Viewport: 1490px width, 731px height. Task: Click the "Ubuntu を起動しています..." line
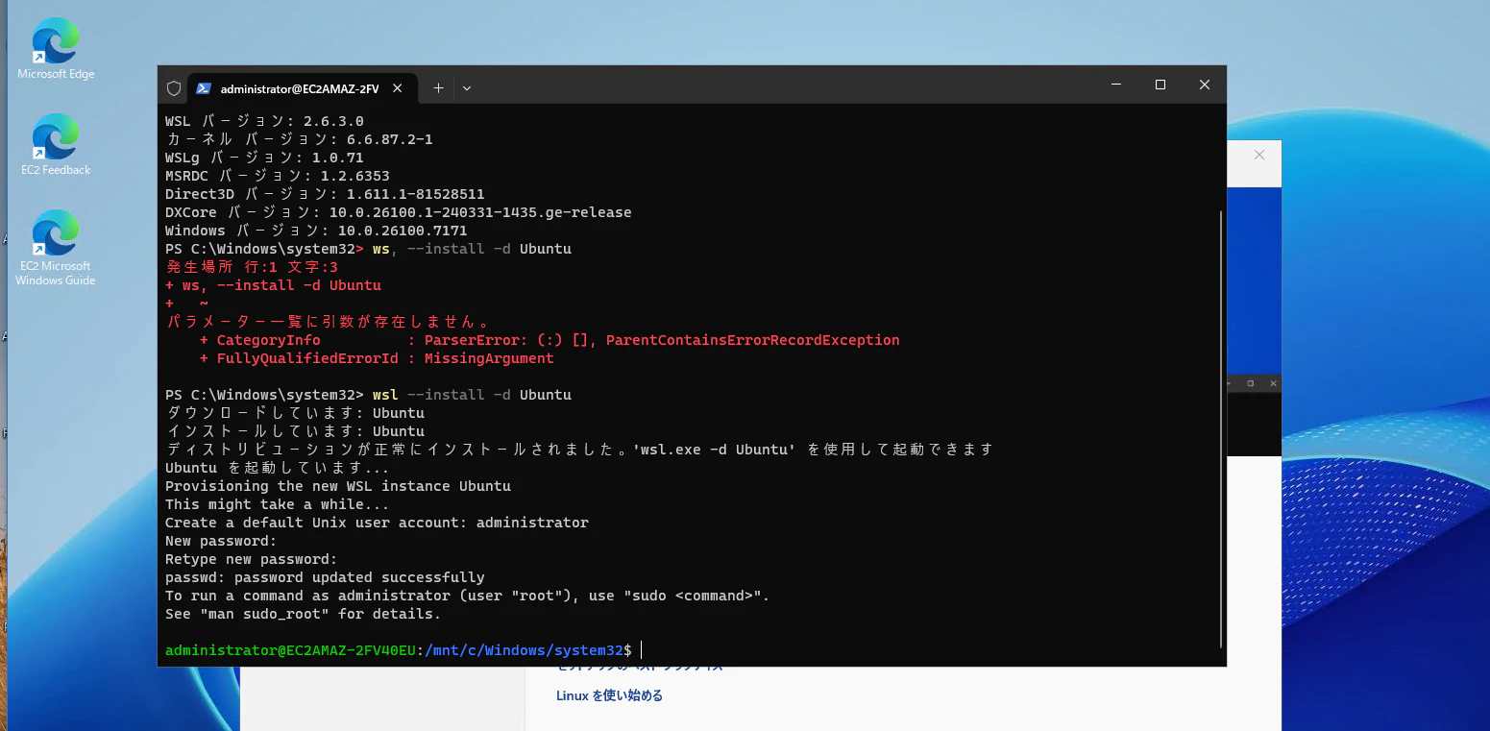[278, 468]
